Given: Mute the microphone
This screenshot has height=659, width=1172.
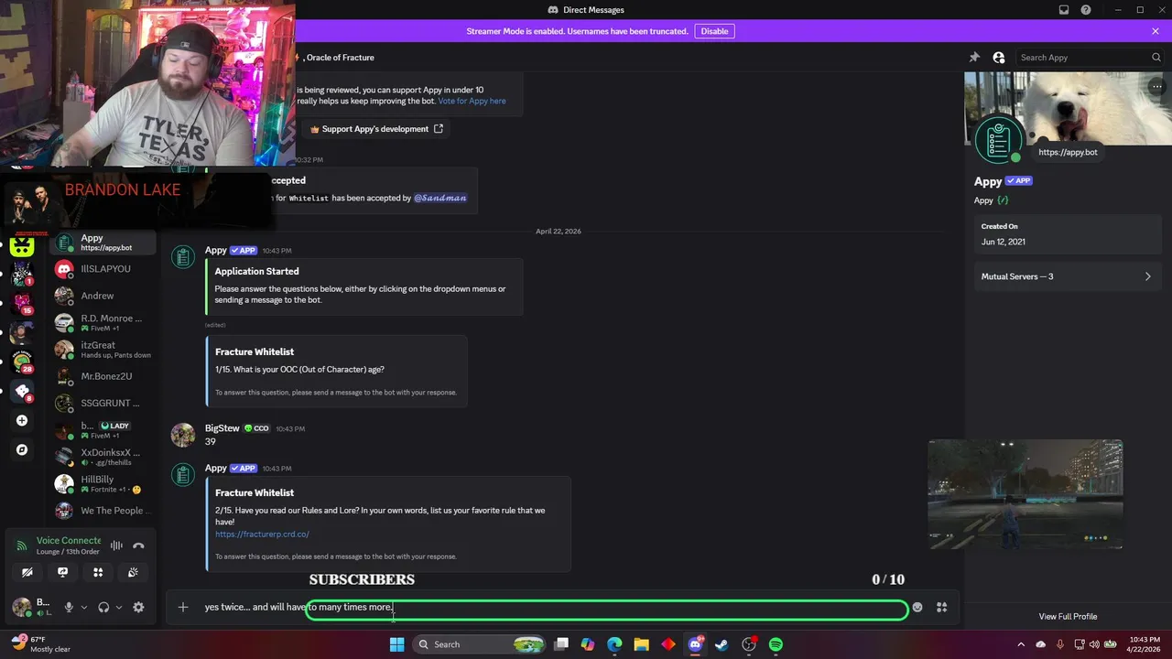Looking at the screenshot, I should (69, 607).
